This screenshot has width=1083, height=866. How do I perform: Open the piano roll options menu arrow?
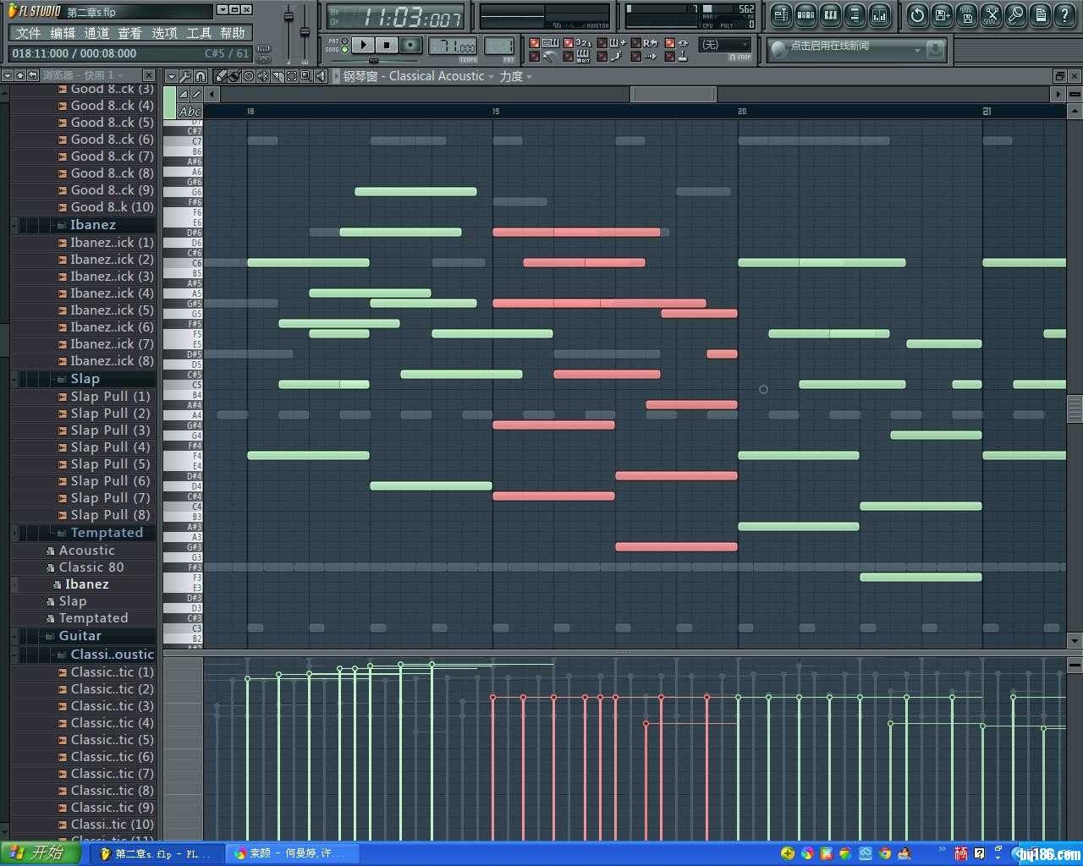point(172,76)
